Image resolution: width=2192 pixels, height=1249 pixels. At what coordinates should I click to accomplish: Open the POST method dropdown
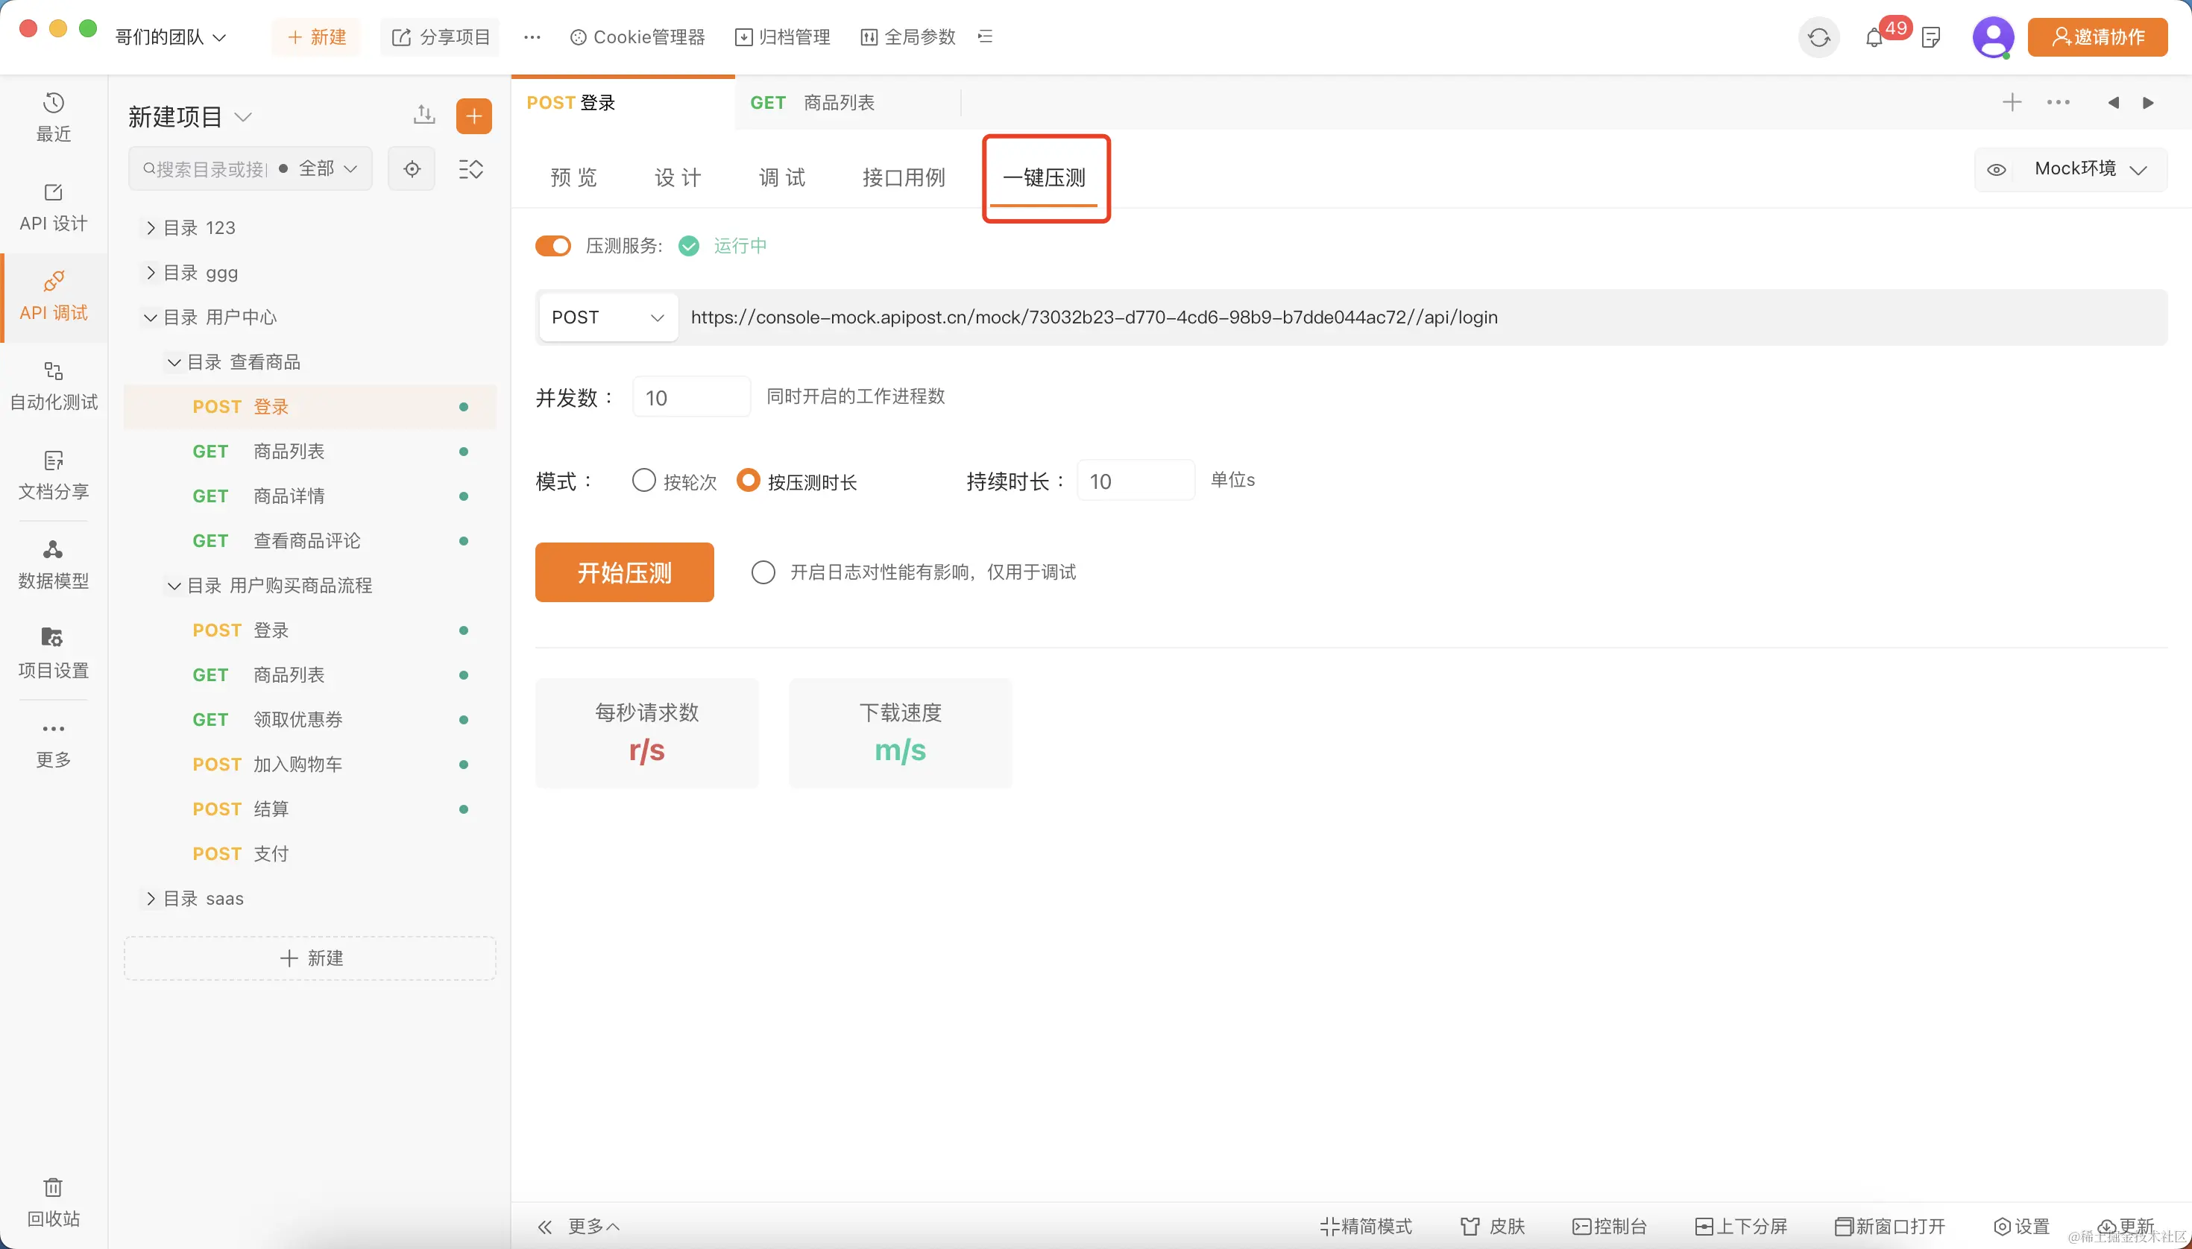pos(608,317)
